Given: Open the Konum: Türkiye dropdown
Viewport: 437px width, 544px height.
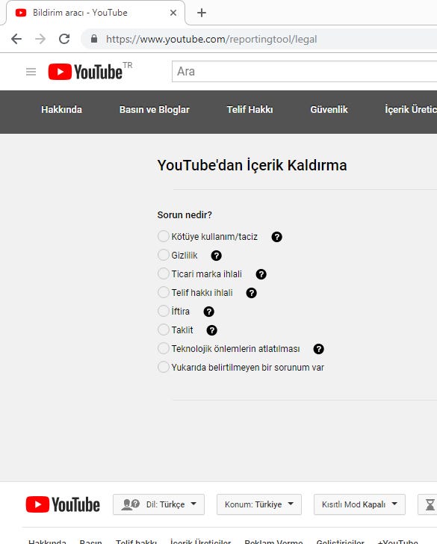Looking at the screenshot, I should [259, 504].
